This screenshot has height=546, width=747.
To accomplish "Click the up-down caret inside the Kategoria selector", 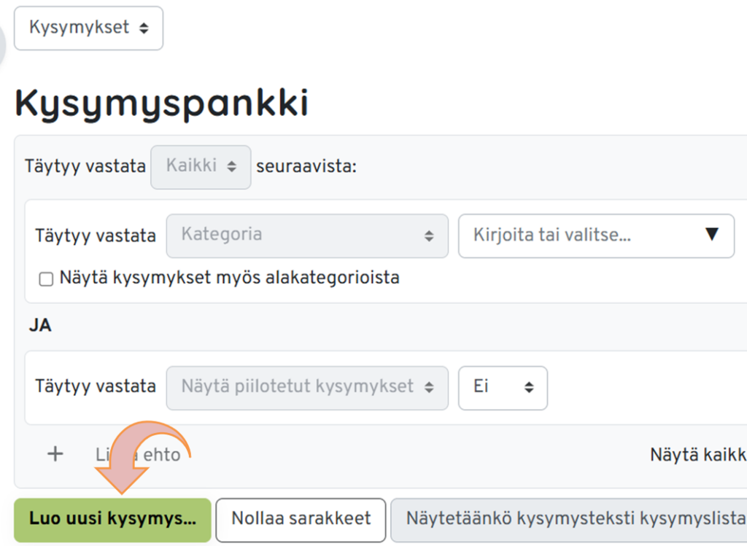I will [x=428, y=235].
